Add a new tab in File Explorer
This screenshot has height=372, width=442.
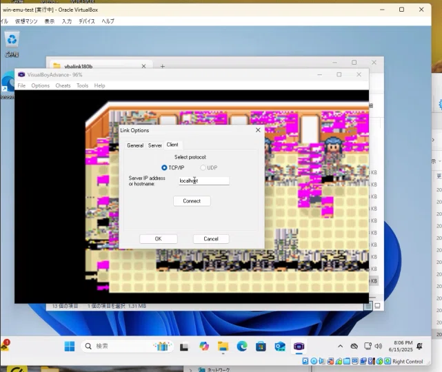click(x=162, y=66)
